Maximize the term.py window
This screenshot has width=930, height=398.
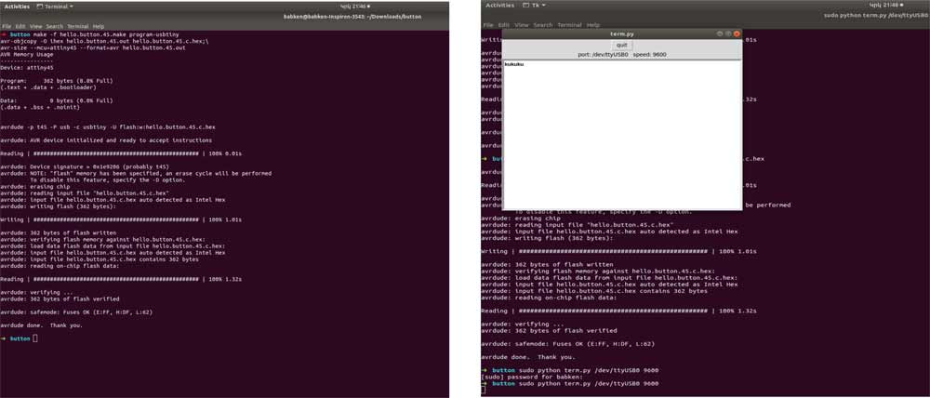point(728,33)
